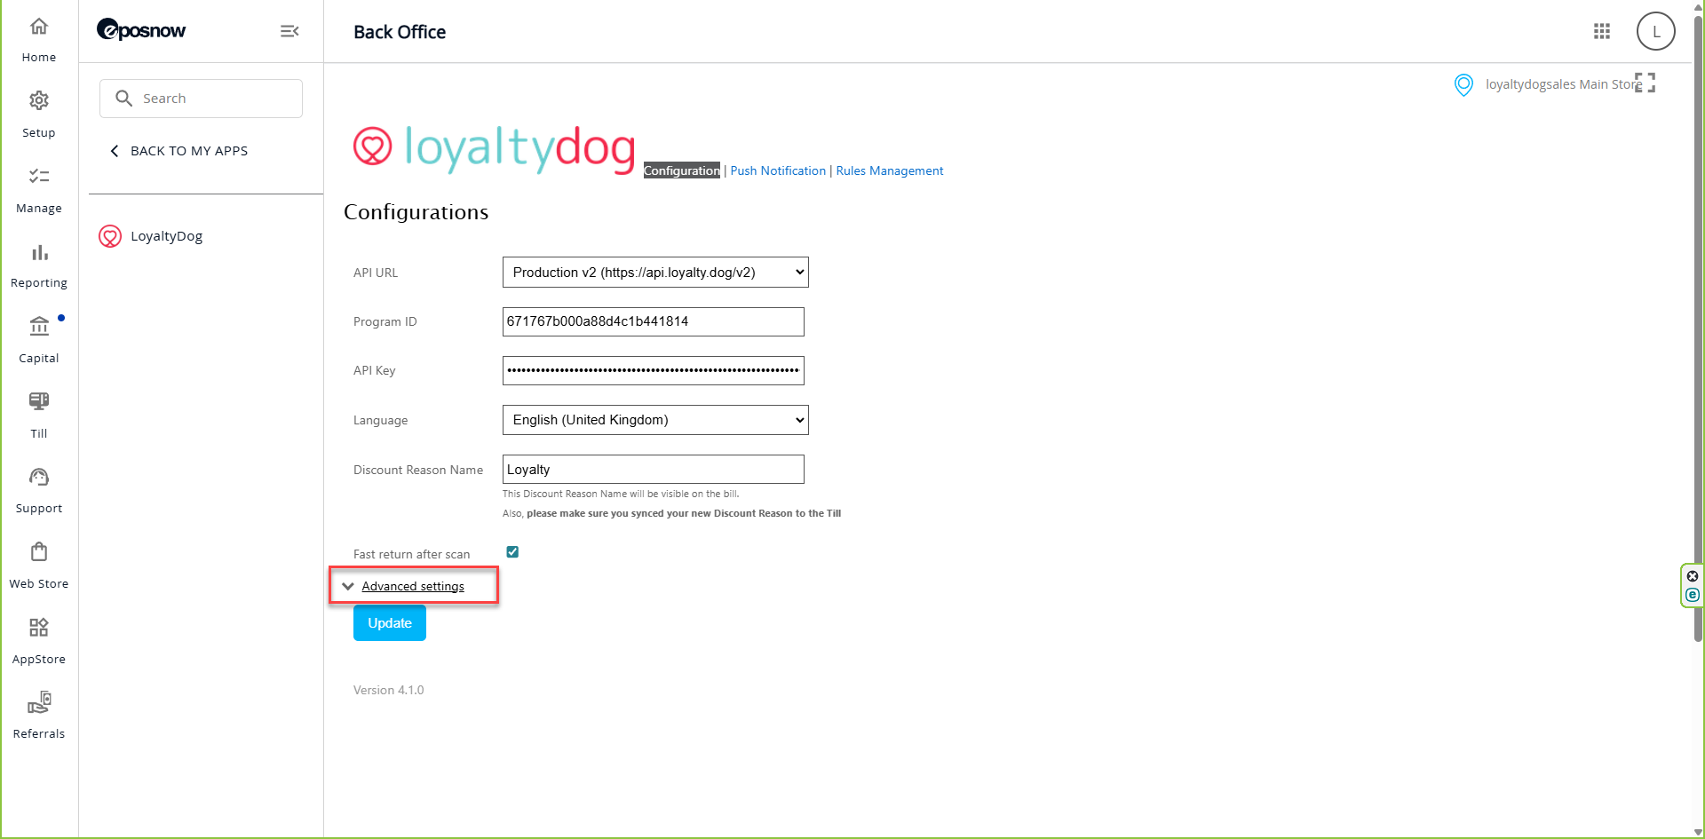This screenshot has width=1705, height=839.
Task: Open the Referrals icon
Action: coord(39,703)
